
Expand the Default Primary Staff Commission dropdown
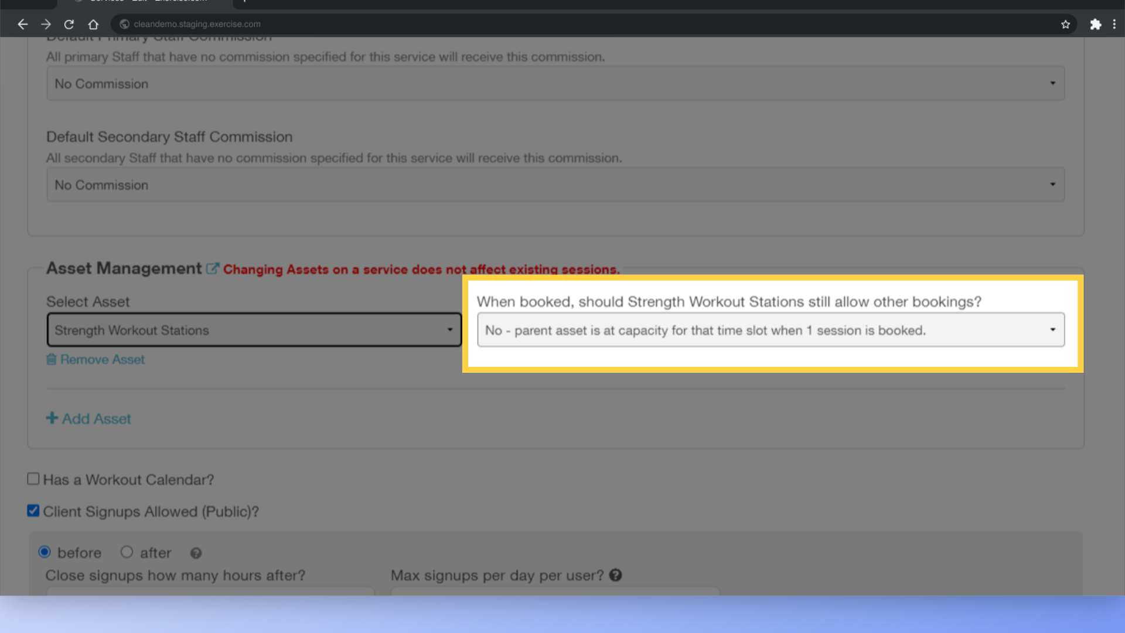point(555,83)
